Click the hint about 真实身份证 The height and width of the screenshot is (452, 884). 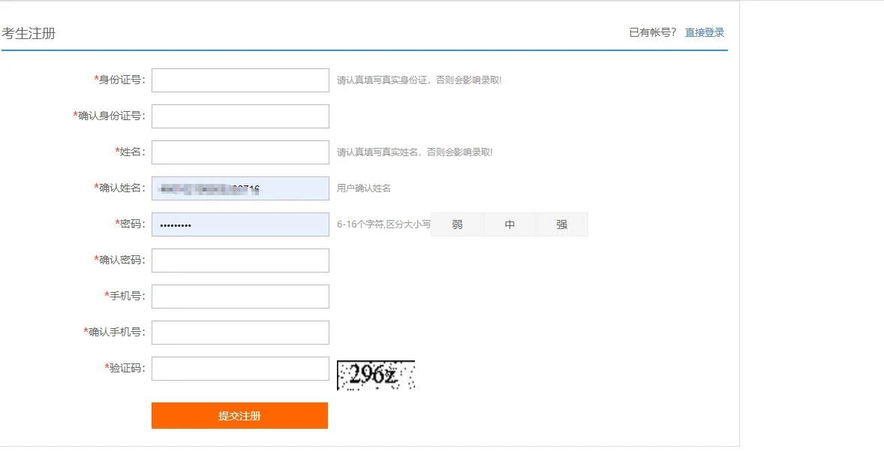point(419,80)
